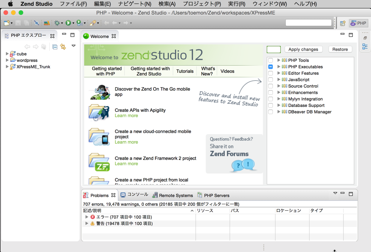Screen dimensions: 371x252
Task: Click the Apigility folder icon
Action: point(99,113)
